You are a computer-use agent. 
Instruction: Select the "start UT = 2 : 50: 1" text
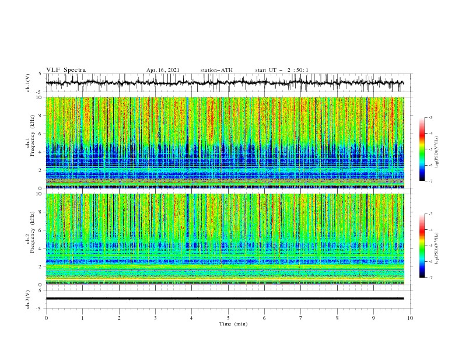[x=282, y=70]
